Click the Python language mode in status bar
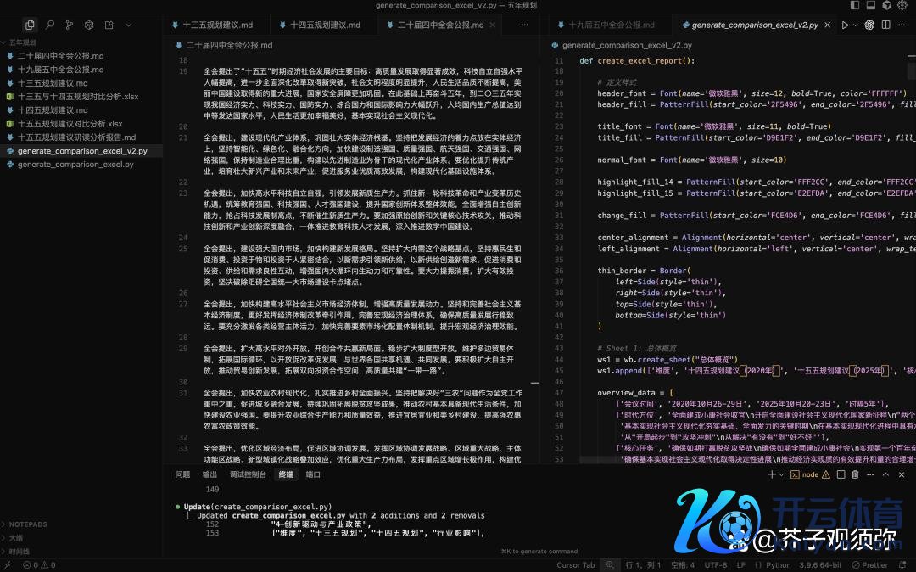The width and height of the screenshot is (916, 572). click(x=778, y=564)
